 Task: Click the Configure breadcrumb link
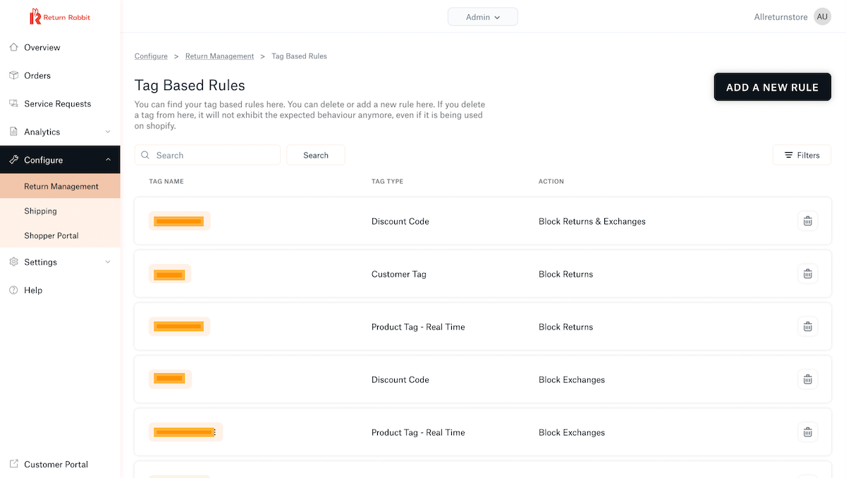tap(151, 56)
